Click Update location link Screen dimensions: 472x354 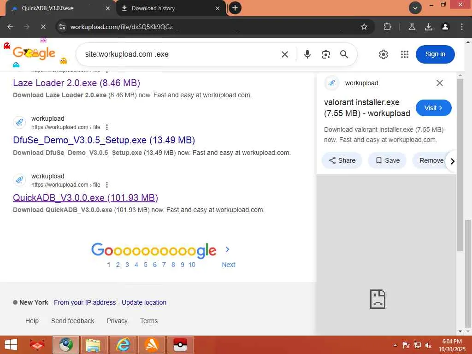coord(144,302)
